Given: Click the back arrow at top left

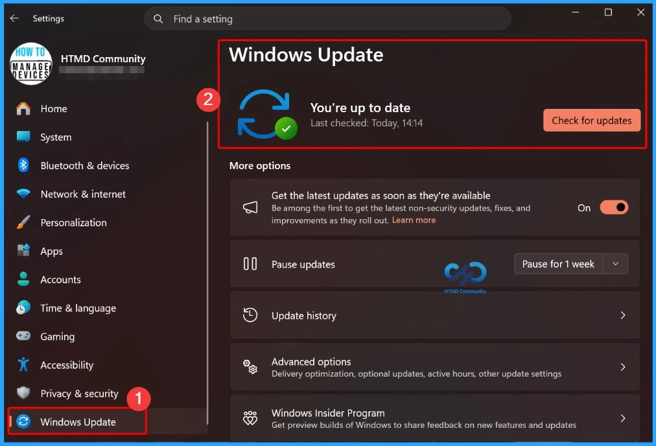Looking at the screenshot, I should [x=14, y=18].
